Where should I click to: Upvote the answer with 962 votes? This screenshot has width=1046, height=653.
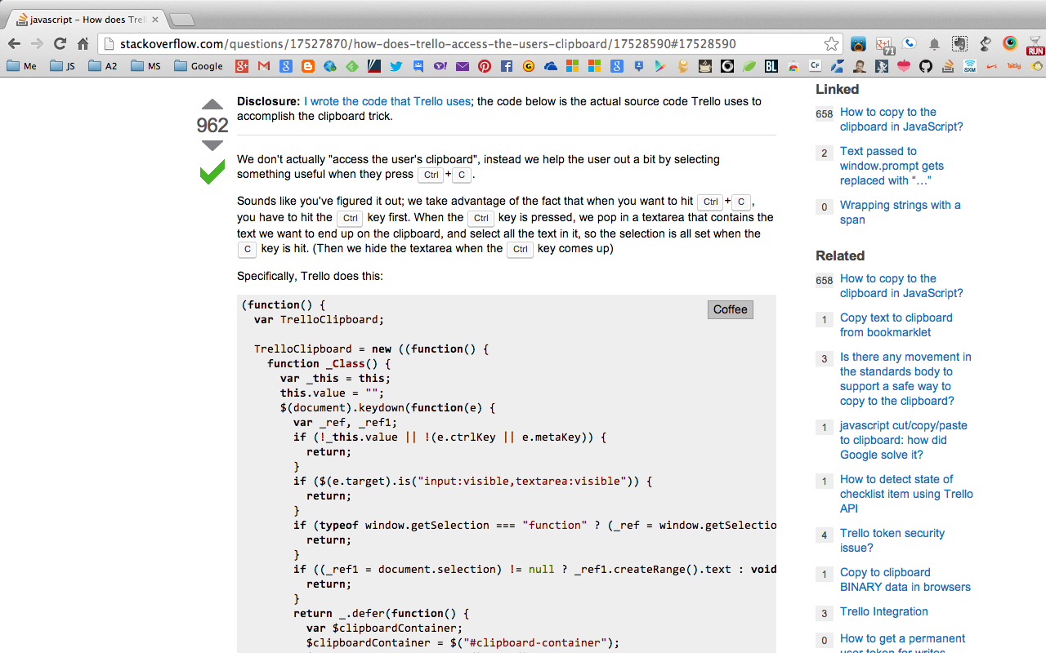click(212, 104)
